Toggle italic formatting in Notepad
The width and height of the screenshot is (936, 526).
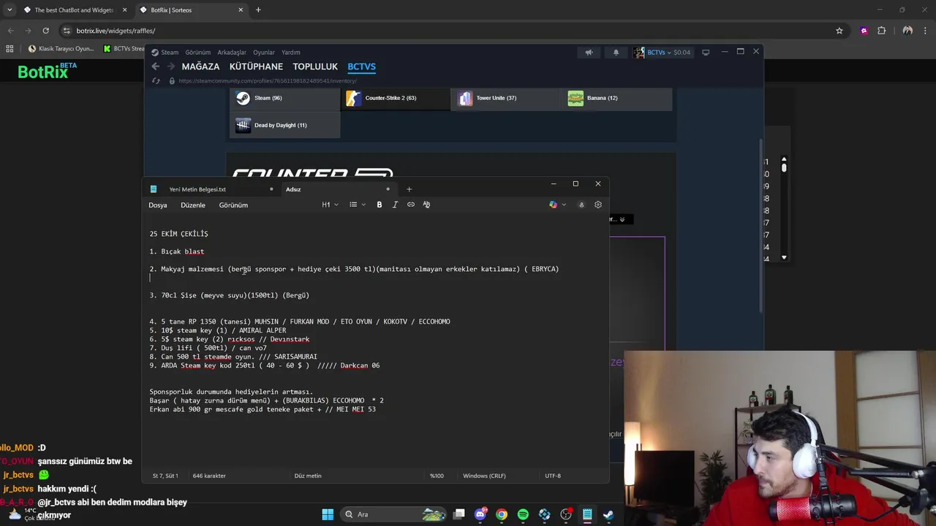pyautogui.click(x=395, y=205)
